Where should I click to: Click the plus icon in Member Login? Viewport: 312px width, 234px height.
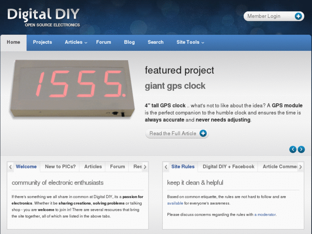click(298, 16)
